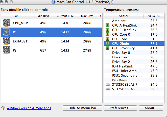Click the Sensor column header
Viewport: 167px width, 117px height.
[x=124, y=16]
